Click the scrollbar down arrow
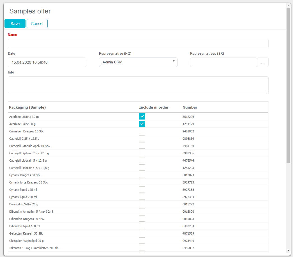 tap(288, 250)
